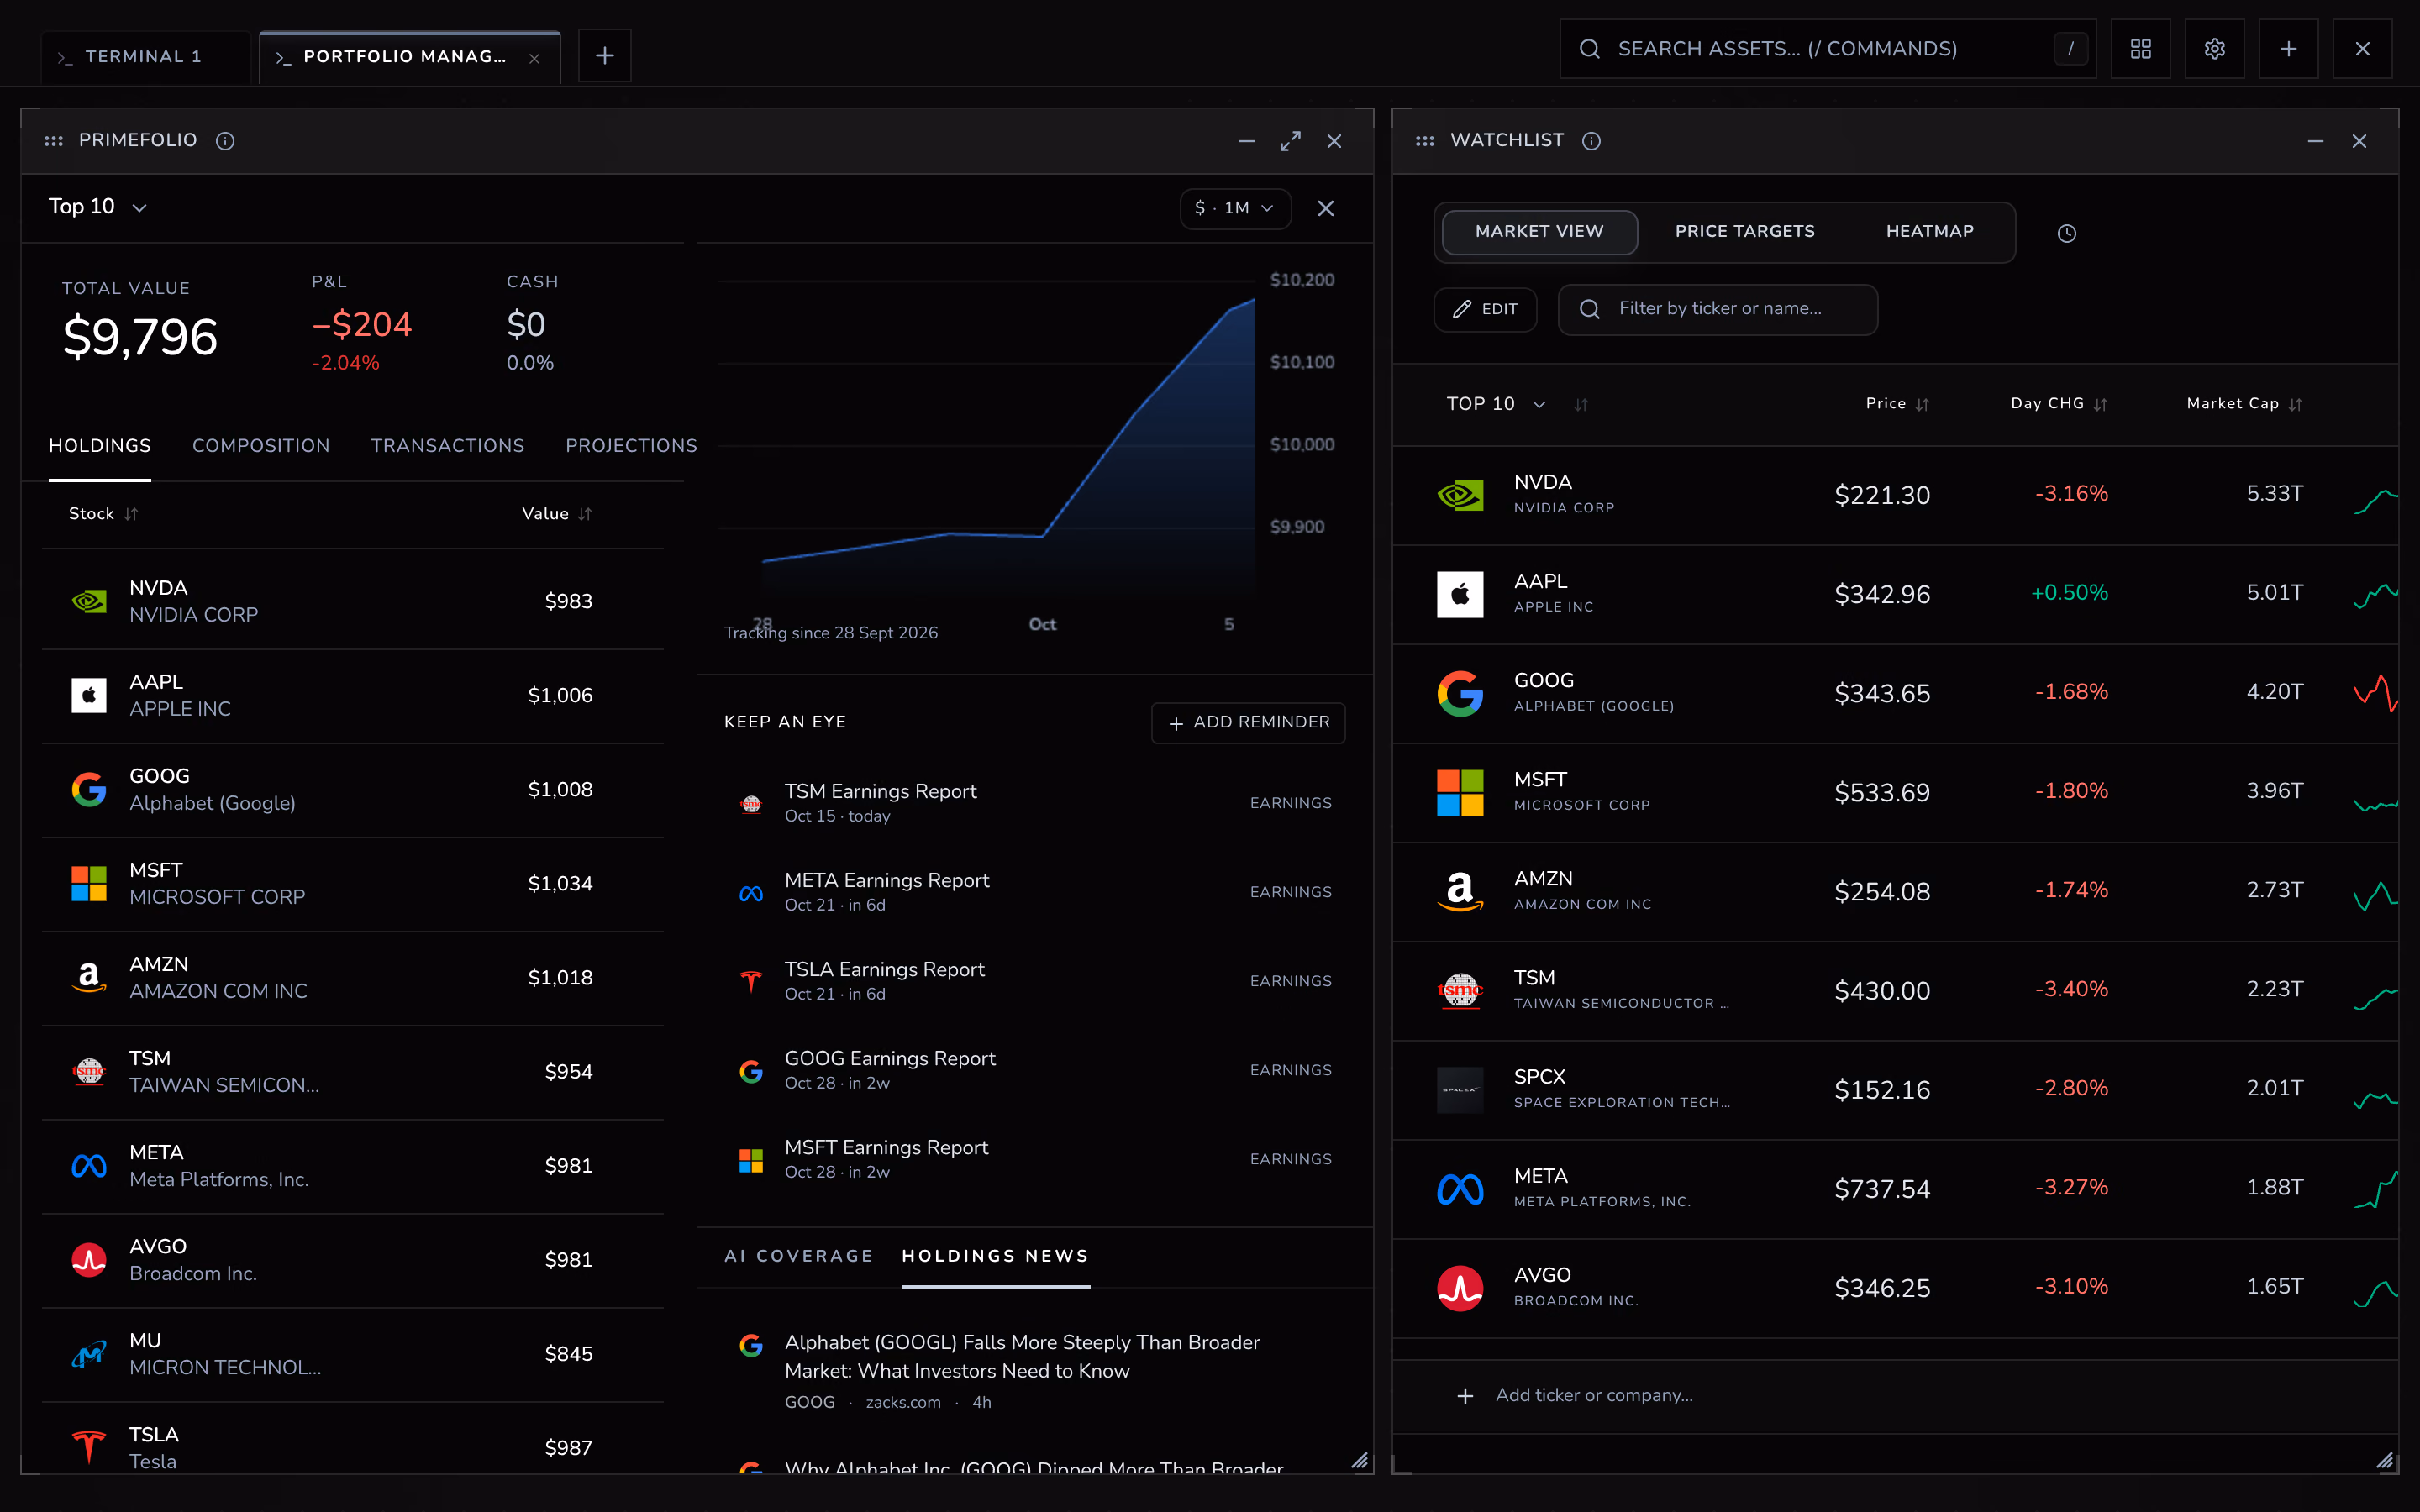Click the Watchlist panel drag handle
Screen dimensions: 2420x1512
pos(1425,141)
